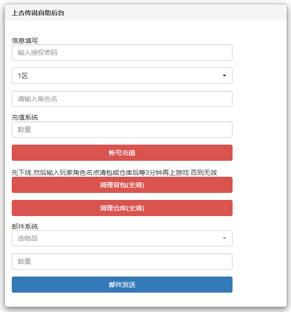Screen dimensions: 291x312
Task: Click the 先下线 instruction text line
Action: coord(94,173)
